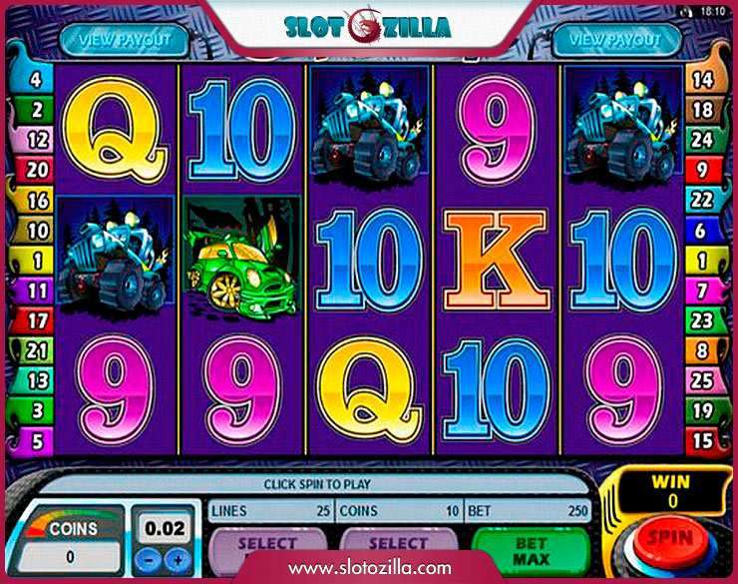738x584 pixels.
Task: Click the orange K symbol on reel four
Action: point(497,260)
